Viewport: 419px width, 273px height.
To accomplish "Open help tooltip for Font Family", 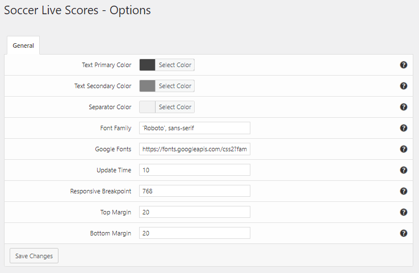I will [x=404, y=128].
